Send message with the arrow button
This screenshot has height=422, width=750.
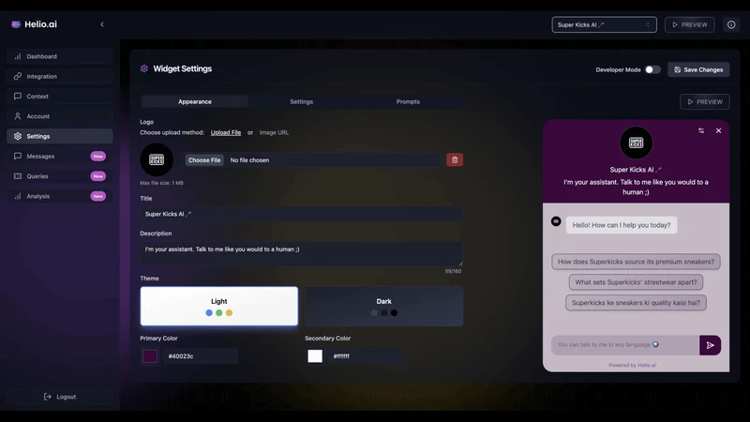[x=710, y=345]
